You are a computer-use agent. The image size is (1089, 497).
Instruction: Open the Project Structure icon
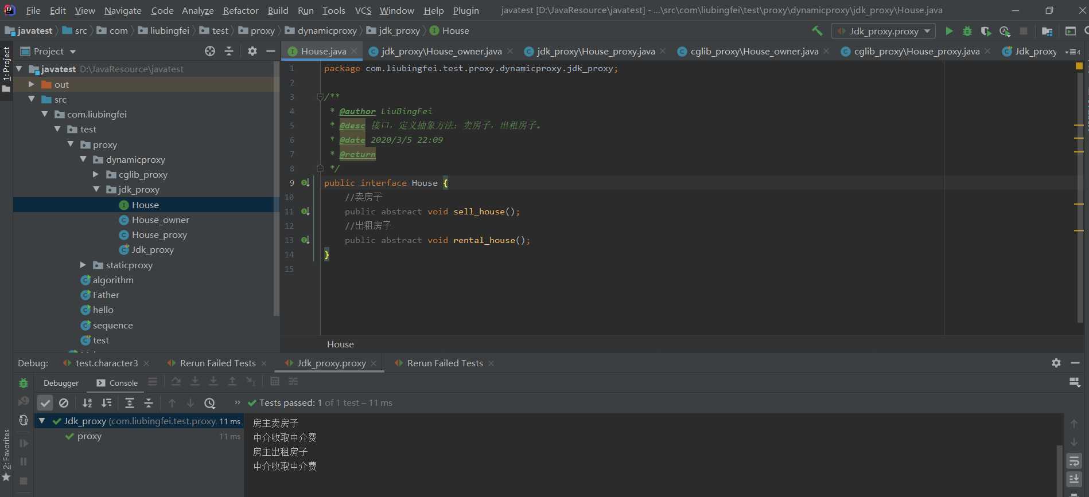(x=1047, y=31)
